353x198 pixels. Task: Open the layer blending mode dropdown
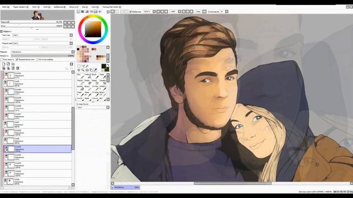point(73,52)
